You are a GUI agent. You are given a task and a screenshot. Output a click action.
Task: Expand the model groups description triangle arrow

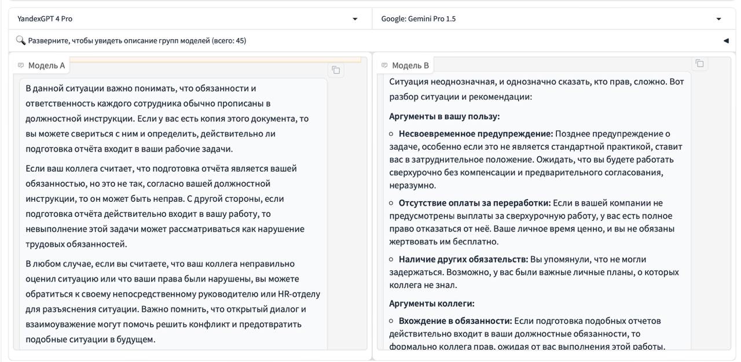pos(725,41)
